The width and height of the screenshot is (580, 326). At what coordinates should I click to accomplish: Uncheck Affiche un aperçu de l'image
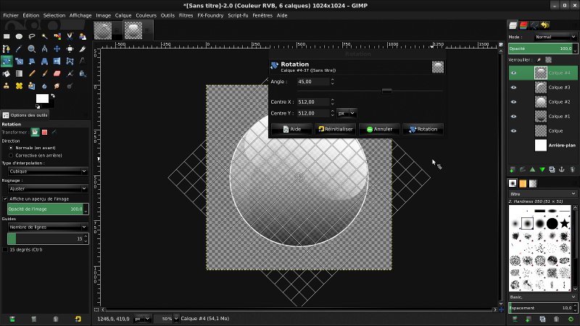click(x=5, y=198)
